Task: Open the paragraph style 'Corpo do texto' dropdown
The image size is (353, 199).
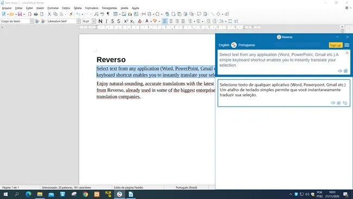Action: tap(31, 21)
